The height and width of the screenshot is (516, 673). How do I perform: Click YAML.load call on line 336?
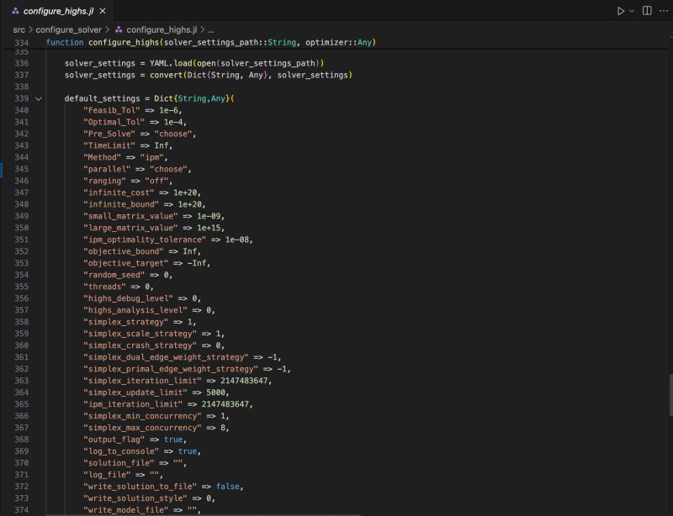click(171, 63)
